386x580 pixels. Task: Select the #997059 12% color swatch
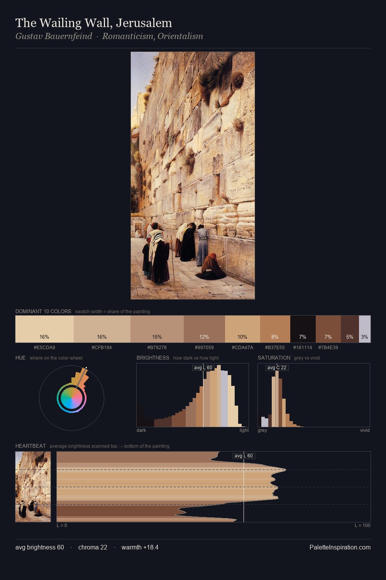[x=204, y=329]
